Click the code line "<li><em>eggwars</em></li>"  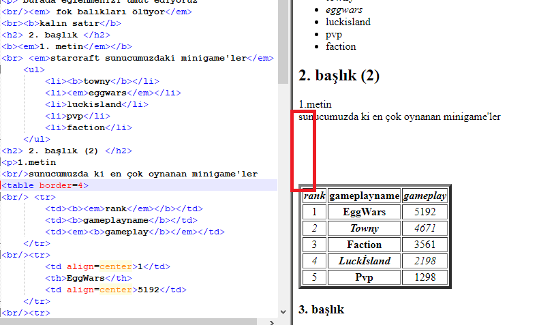click(113, 93)
